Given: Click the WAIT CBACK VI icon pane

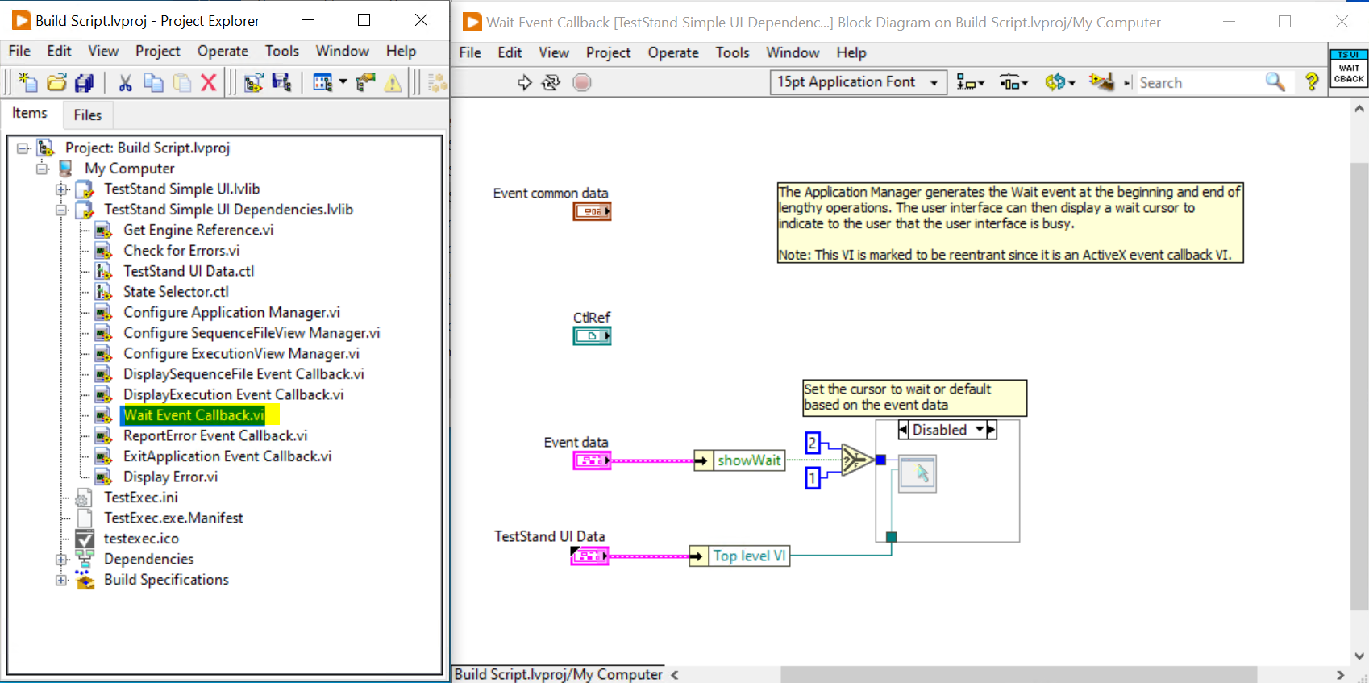Looking at the screenshot, I should pos(1349,68).
